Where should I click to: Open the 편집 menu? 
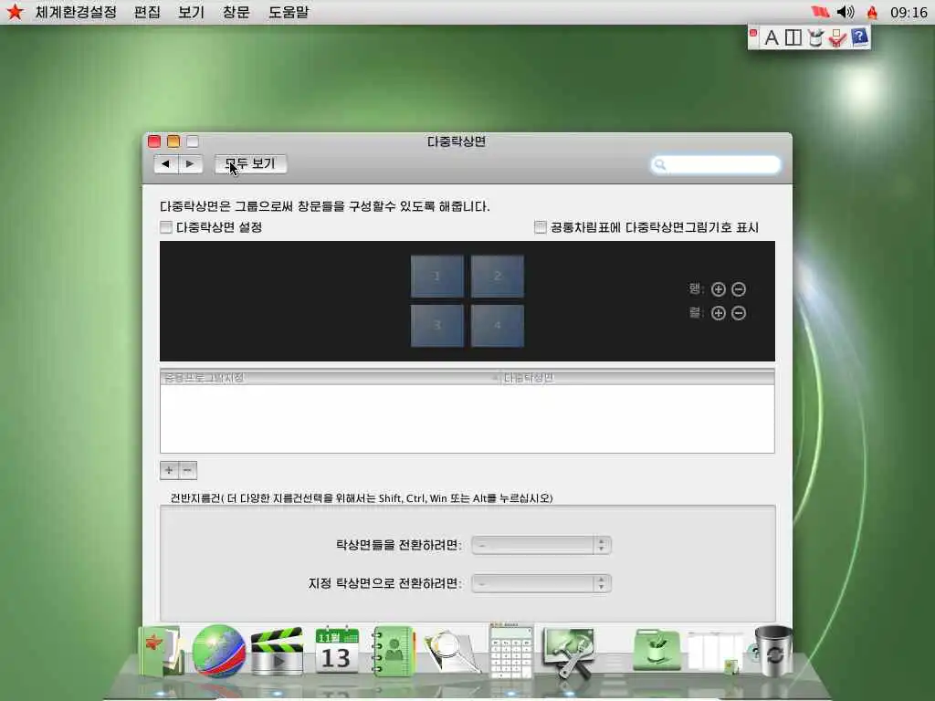tap(147, 12)
